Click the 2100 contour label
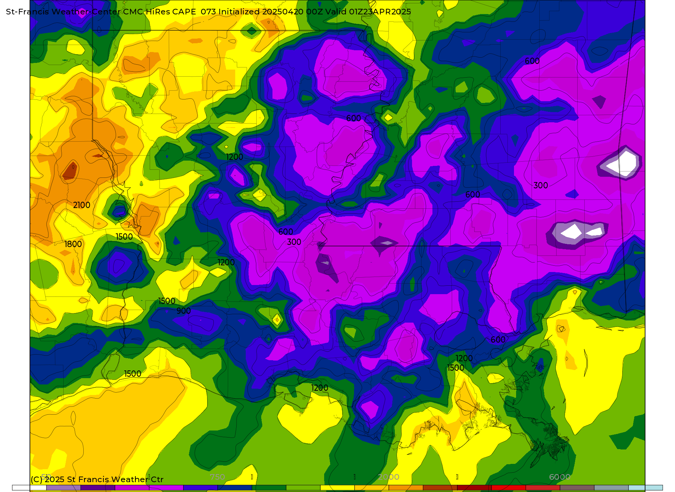This screenshot has width=675, height=492. 82,205
